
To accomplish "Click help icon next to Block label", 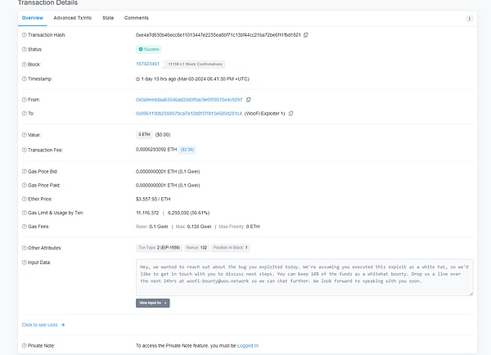I will pos(23,64).
